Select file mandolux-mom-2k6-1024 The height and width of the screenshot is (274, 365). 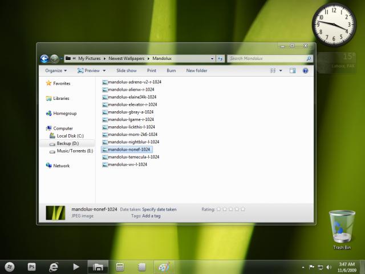point(129,135)
